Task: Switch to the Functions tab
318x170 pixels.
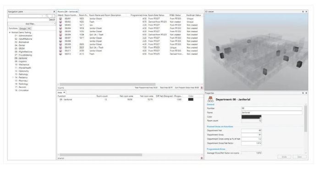Action: [13, 28]
